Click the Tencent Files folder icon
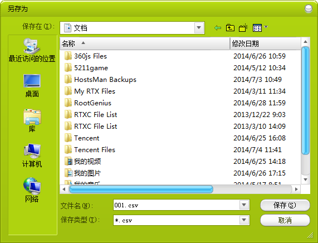Image resolution: width=318 pixels, height=243 pixels. click(68, 149)
